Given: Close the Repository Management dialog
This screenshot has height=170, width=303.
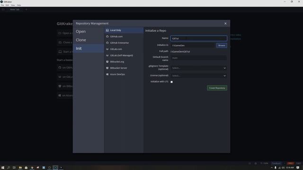Looking at the screenshot, I should pos(225,24).
